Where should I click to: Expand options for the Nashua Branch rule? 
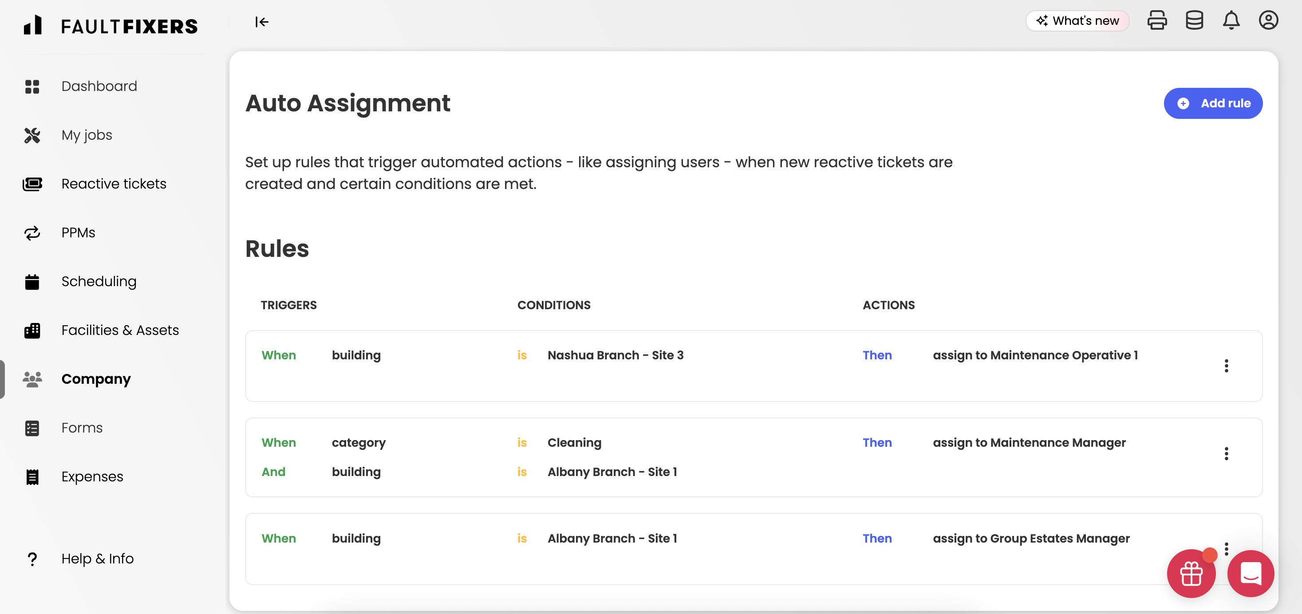pos(1227,366)
